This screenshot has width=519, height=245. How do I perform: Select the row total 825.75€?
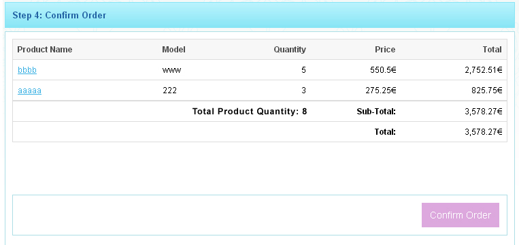click(x=487, y=91)
